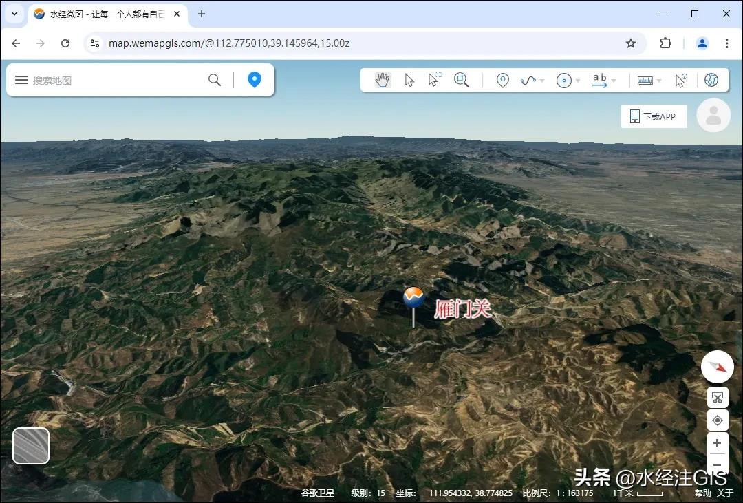743x503 pixels.
Task: Open the line drawing tool dropdown
Action: click(x=542, y=81)
